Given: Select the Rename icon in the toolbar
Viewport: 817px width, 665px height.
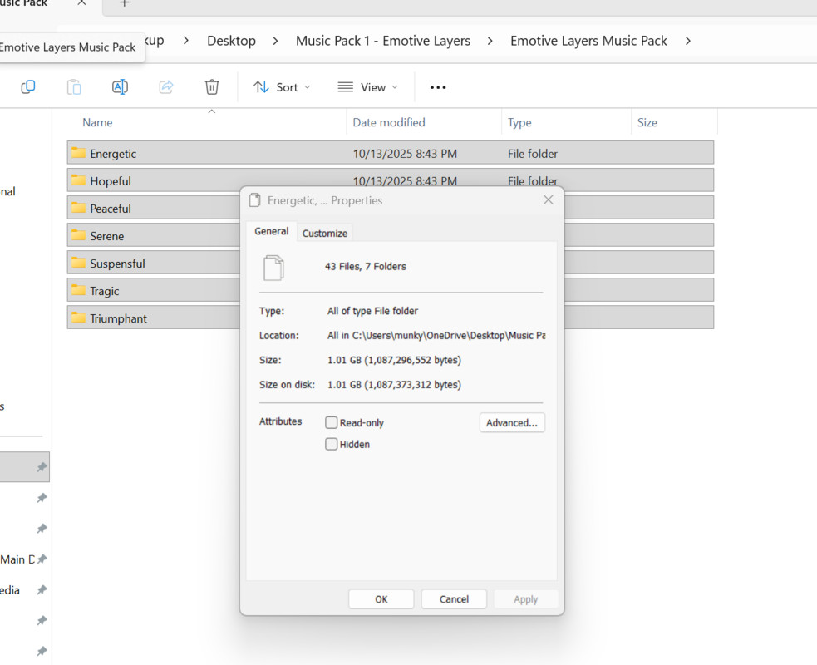Looking at the screenshot, I should point(119,86).
